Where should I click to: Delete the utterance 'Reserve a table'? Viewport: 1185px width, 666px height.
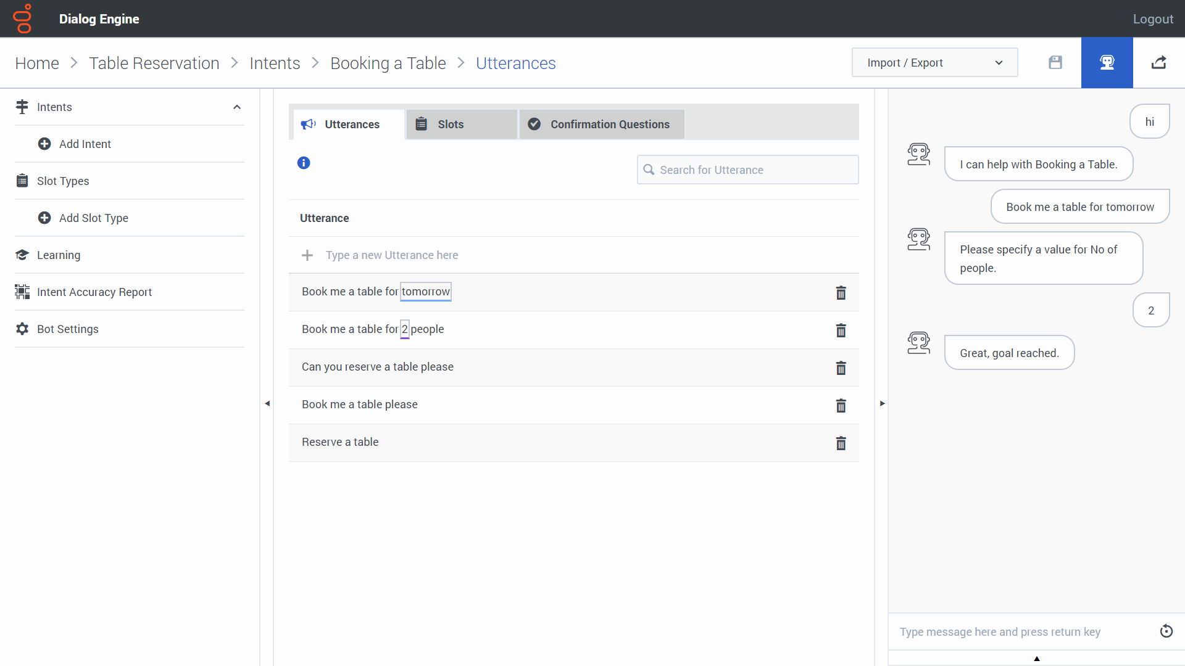[x=841, y=443]
